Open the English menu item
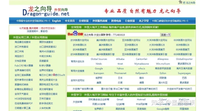Viewport: 200px width, 111px height. [56, 21]
